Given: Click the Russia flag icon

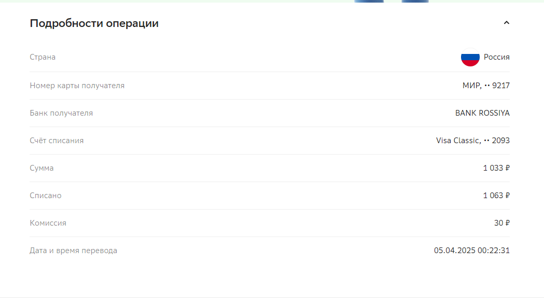Looking at the screenshot, I should [470, 57].
